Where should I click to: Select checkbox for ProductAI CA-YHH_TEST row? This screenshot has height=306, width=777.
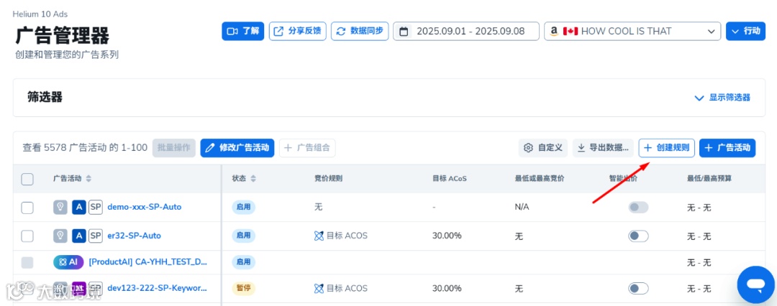27,263
